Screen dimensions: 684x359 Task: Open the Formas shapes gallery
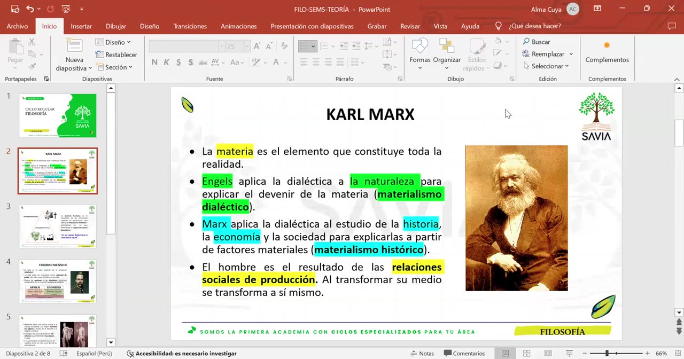click(x=420, y=54)
